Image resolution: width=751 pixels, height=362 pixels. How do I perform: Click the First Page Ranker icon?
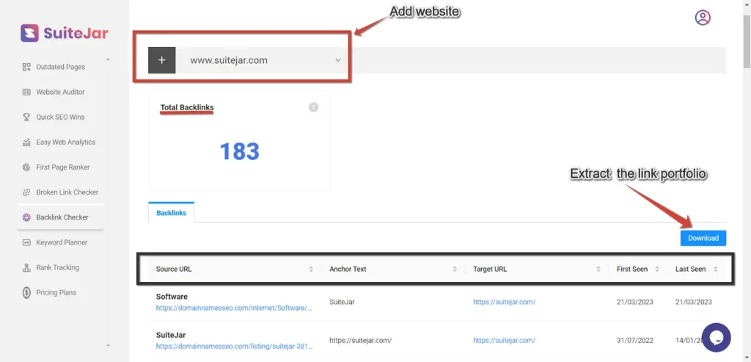(x=27, y=167)
